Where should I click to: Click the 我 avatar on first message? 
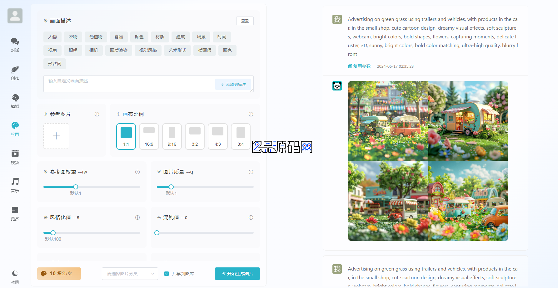click(x=337, y=19)
